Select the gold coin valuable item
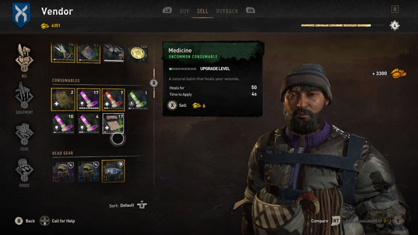Screen dimensions: 418x235 tap(138, 53)
